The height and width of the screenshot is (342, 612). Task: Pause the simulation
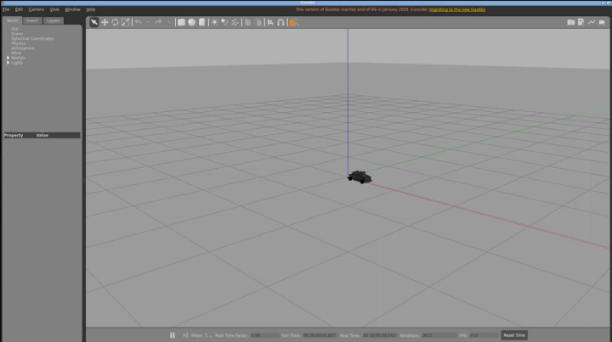click(x=173, y=335)
